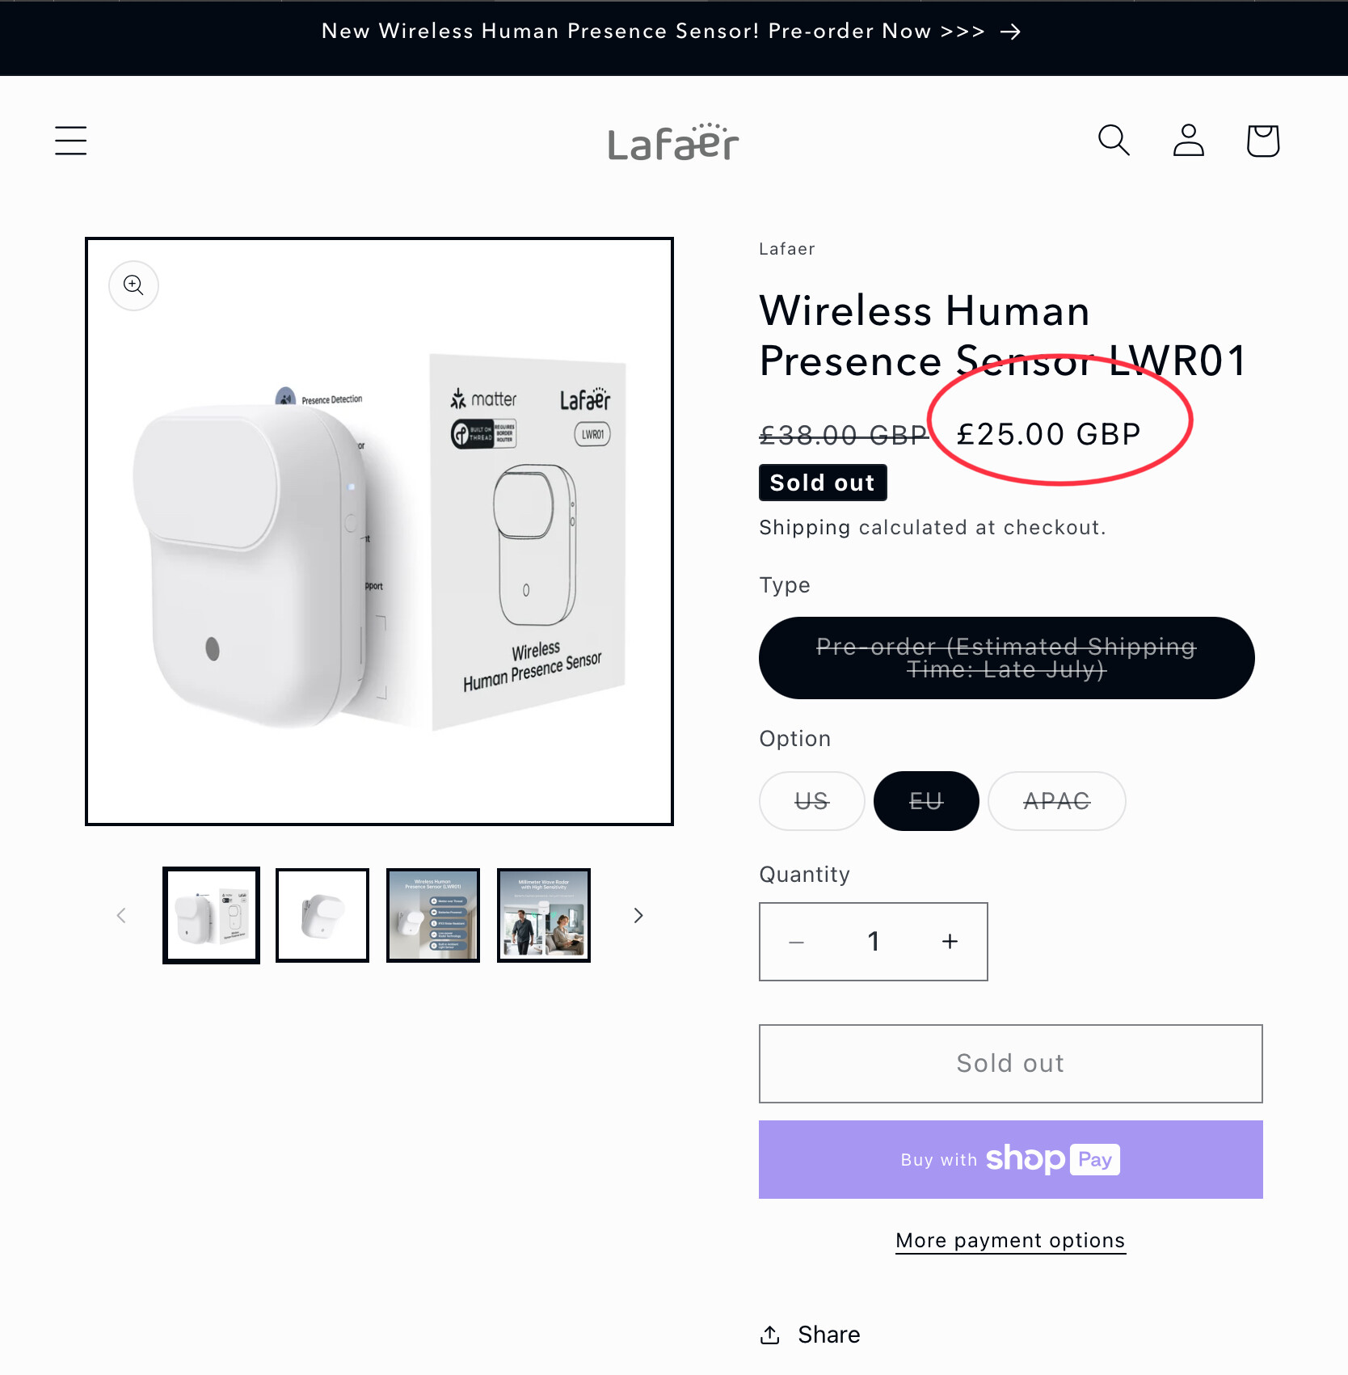Select the US option
The height and width of the screenshot is (1375, 1348).
tap(811, 801)
